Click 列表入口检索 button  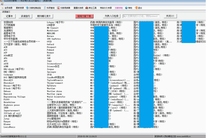click(112, 16)
